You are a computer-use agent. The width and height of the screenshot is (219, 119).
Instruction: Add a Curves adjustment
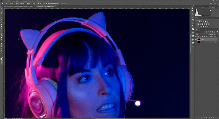click(x=203, y=22)
